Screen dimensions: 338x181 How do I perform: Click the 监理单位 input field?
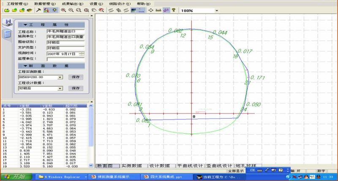coord(65,59)
